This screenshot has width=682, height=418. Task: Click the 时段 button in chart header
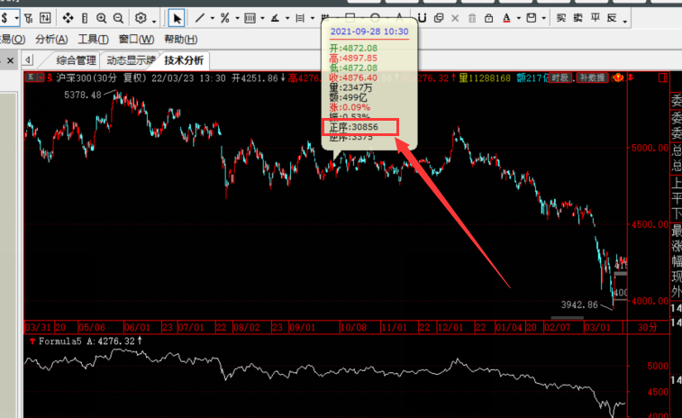coord(559,79)
